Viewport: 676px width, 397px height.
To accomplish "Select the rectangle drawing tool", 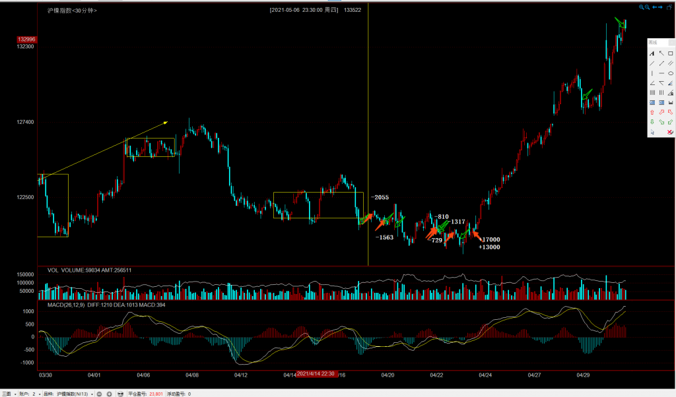I will pyautogui.click(x=671, y=53).
